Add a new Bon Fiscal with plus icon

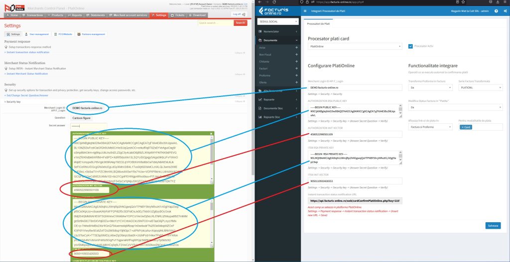(296, 55)
